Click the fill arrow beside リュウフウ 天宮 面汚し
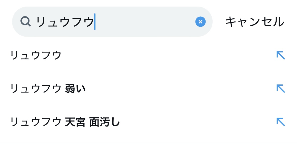297x149 pixels. (280, 122)
